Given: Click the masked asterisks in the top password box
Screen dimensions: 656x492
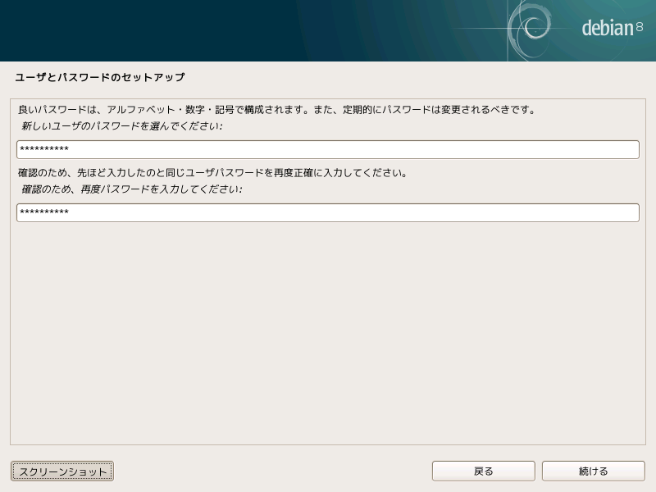Looking at the screenshot, I should click(45, 149).
